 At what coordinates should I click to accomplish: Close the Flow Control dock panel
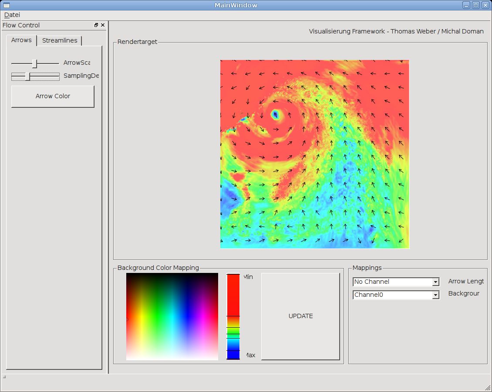(x=103, y=25)
